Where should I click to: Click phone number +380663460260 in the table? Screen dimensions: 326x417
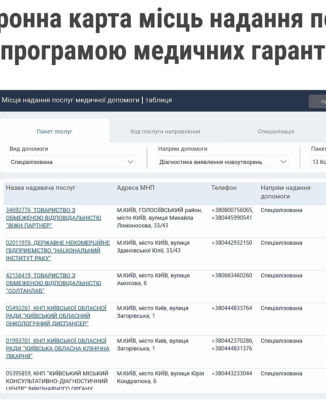232,276
